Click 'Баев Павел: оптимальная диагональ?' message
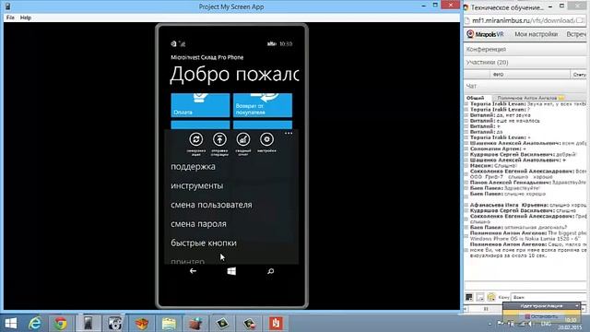The image size is (590, 332). click(x=518, y=228)
